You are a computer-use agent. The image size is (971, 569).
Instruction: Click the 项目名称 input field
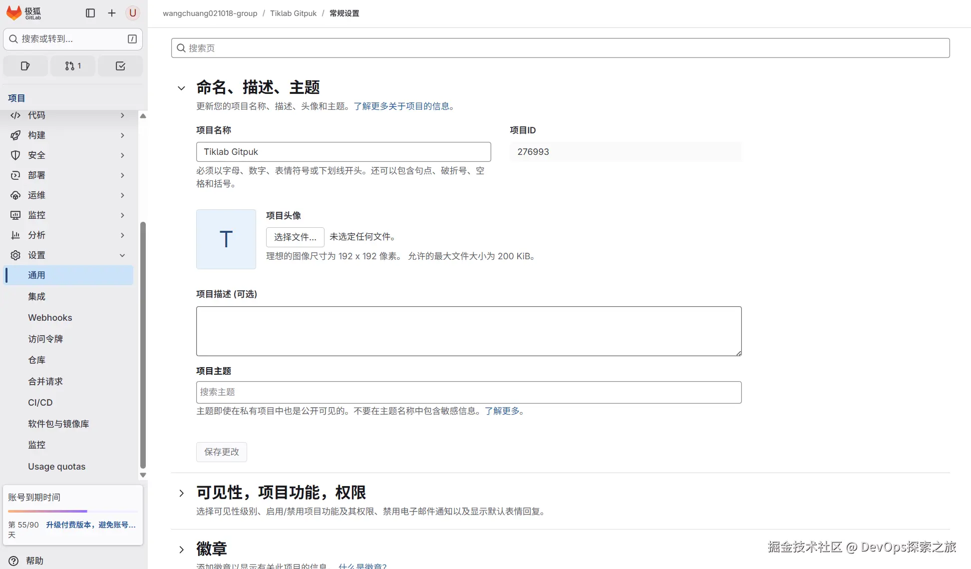coord(343,152)
